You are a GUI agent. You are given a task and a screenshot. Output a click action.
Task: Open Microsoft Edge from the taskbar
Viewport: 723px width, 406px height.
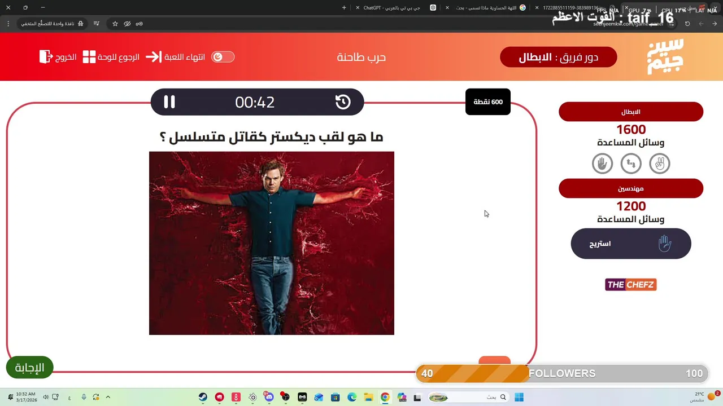coord(352,398)
